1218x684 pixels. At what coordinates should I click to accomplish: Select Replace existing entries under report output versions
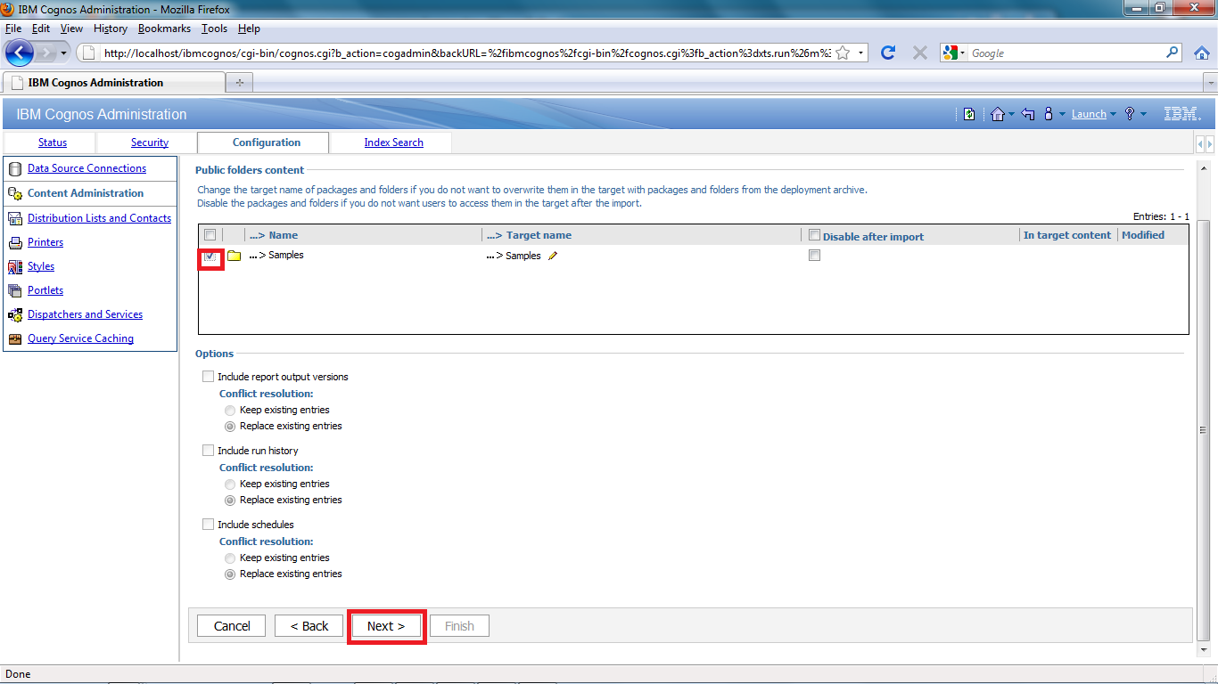point(230,427)
